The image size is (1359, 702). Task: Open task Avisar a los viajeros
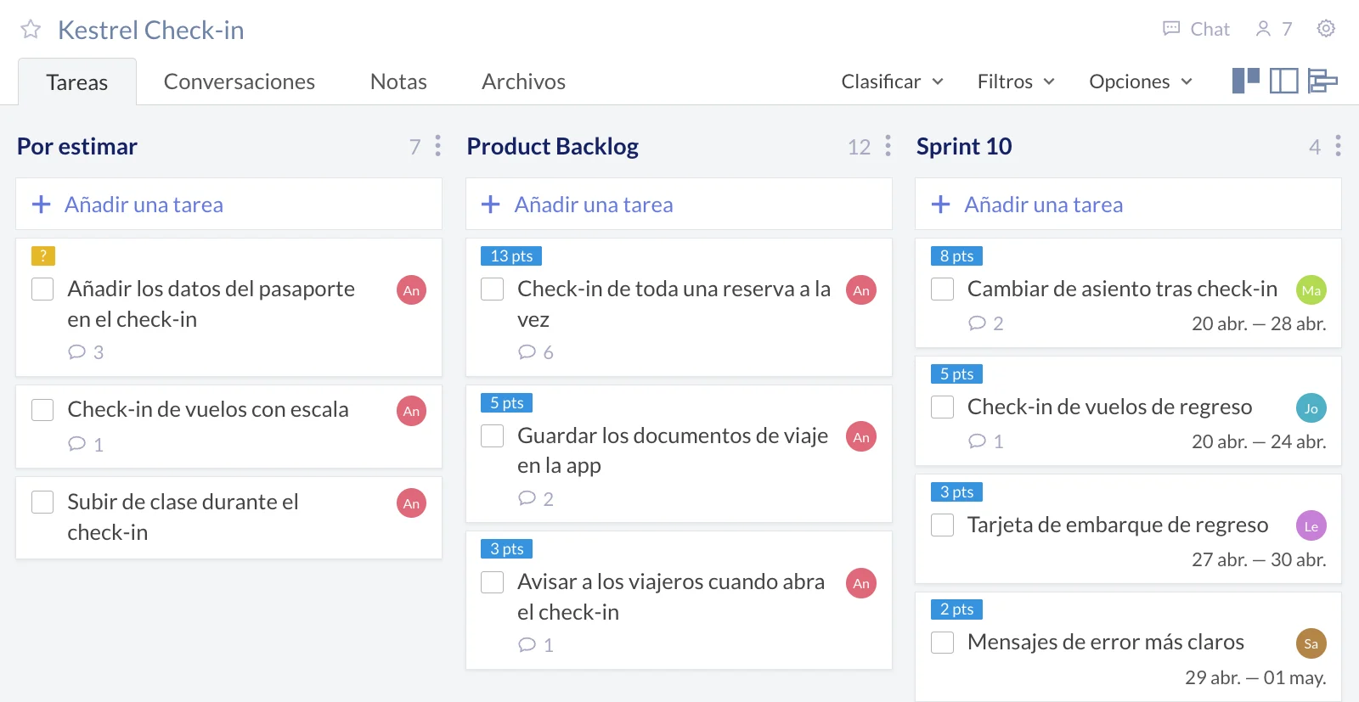click(671, 597)
